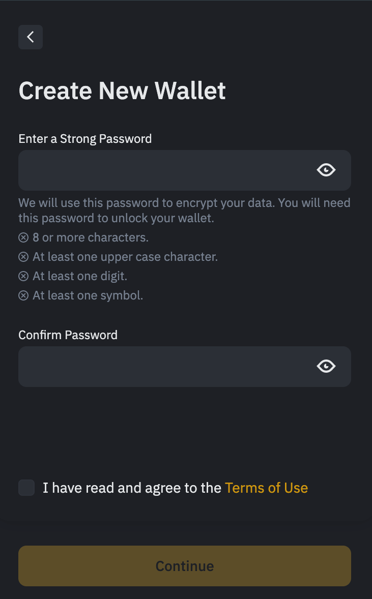Image resolution: width=372 pixels, height=599 pixels.
Task: Click the At least one digit text
Action: pyautogui.click(x=80, y=276)
